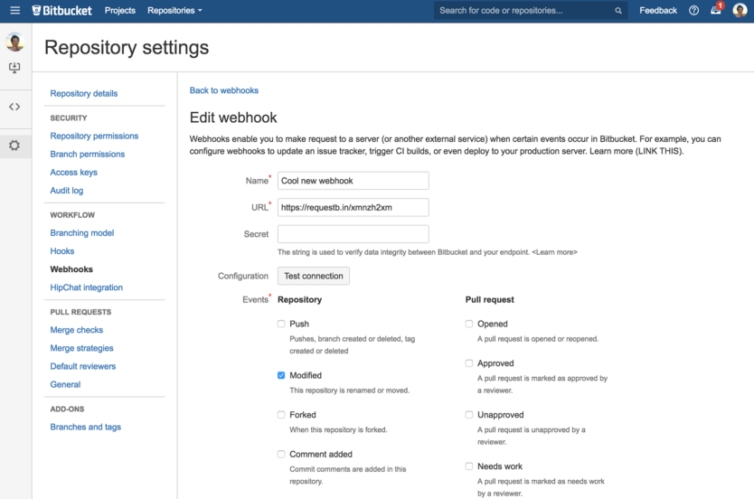754x499 pixels.
Task: Click the clone repository icon in the sidebar
Action: 14,68
